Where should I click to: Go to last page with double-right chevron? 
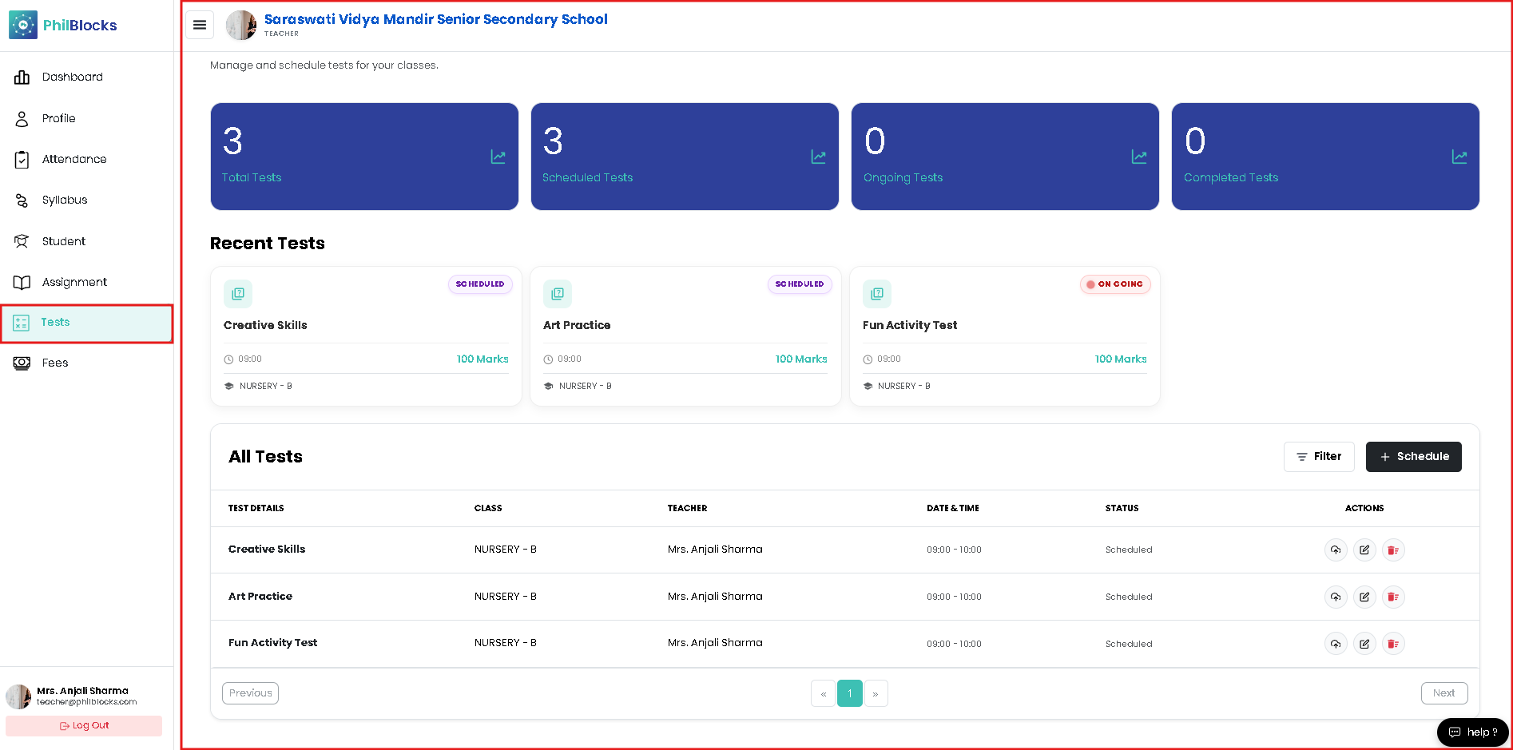click(876, 693)
